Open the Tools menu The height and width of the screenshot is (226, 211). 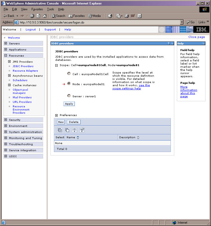[x=51, y=9]
